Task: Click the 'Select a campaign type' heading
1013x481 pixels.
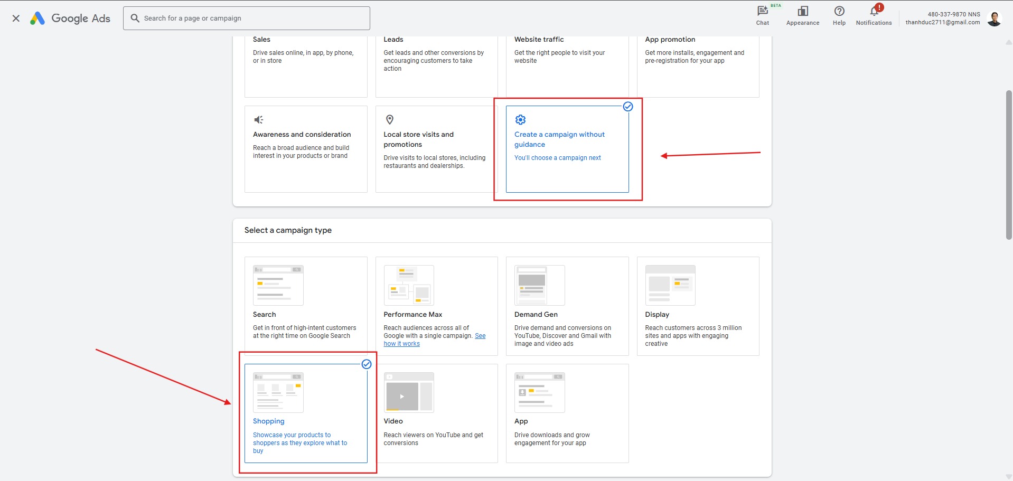Action: 288,230
